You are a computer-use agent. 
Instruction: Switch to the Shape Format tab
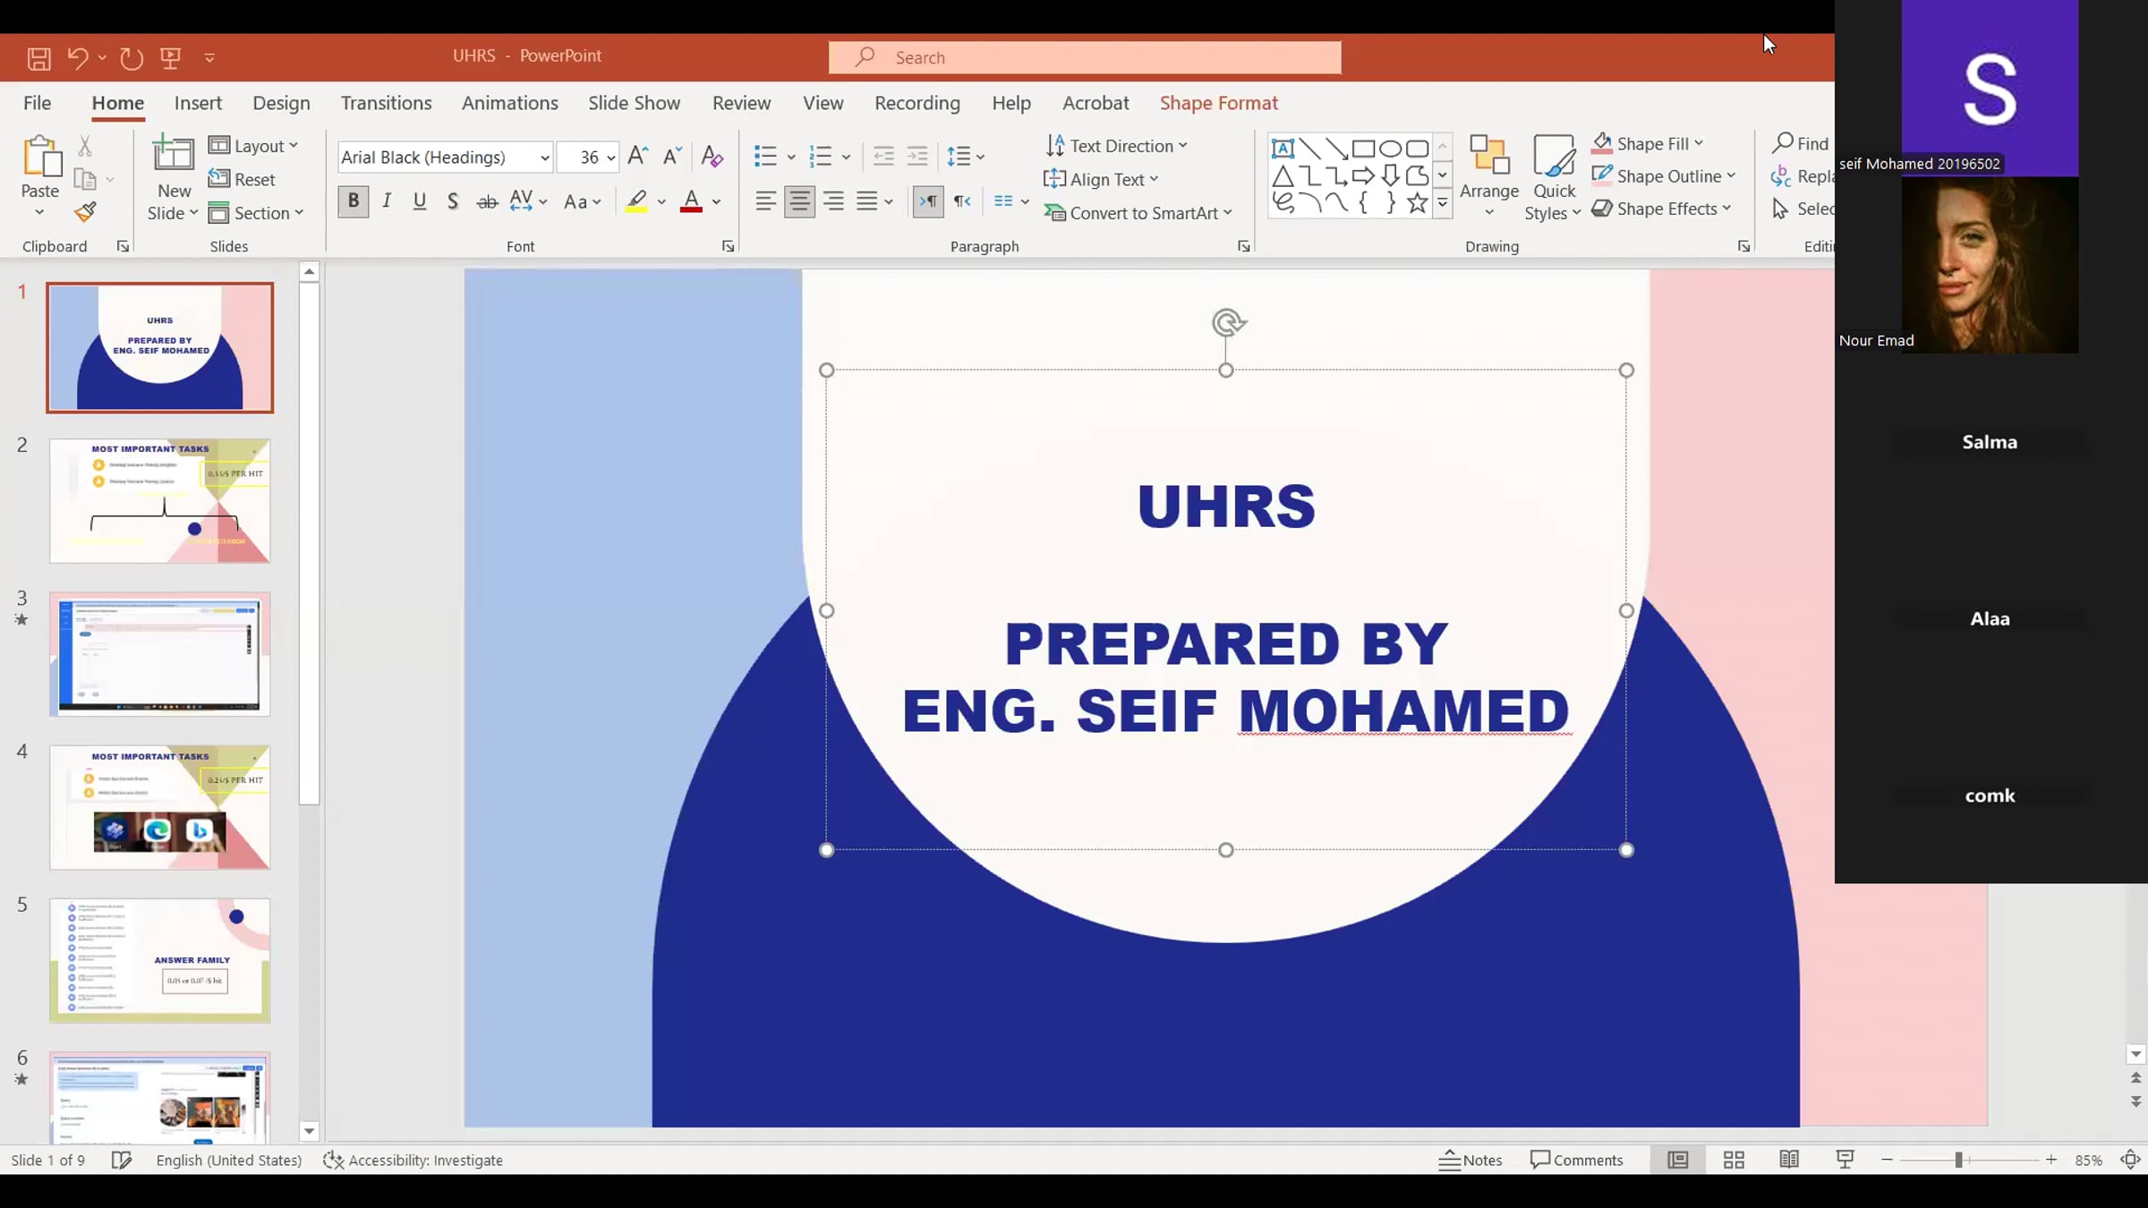[x=1218, y=103]
